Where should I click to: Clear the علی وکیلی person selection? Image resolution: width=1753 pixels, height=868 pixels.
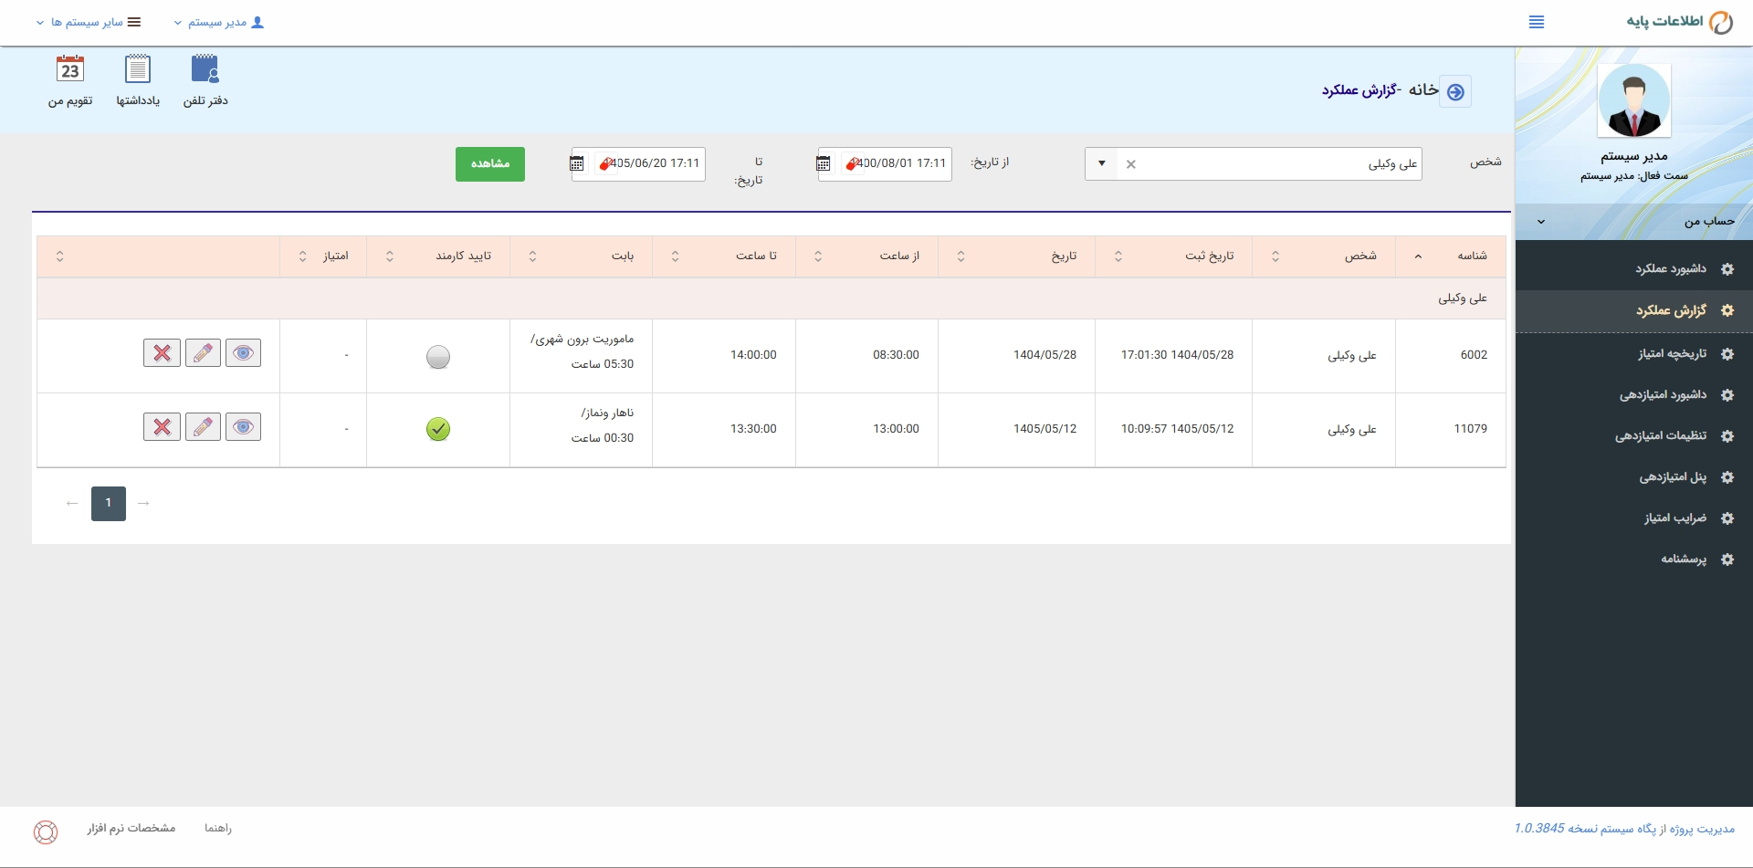[1130, 164]
